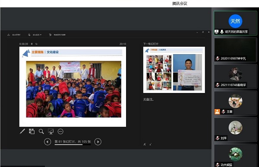Click the next slide preview thumbnail
Viewport: 259px width, 167px height.
point(174,70)
